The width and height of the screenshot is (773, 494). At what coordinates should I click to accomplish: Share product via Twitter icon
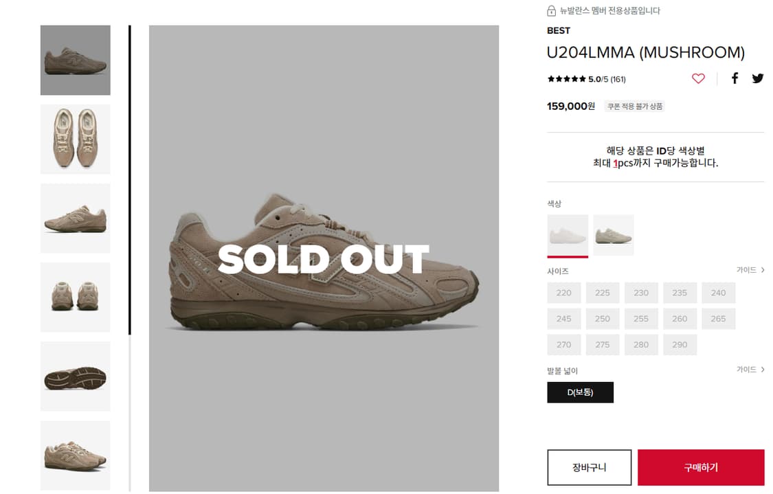(x=757, y=78)
